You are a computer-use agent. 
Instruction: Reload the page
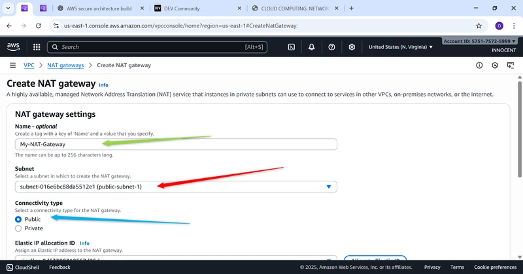pyautogui.click(x=39, y=25)
